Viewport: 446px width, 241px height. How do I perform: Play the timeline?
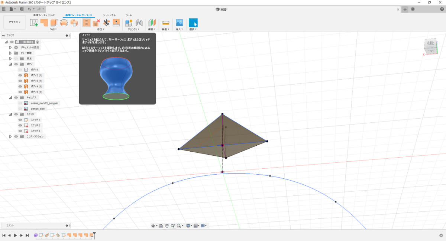click(15, 235)
